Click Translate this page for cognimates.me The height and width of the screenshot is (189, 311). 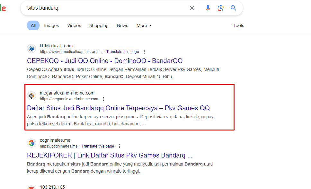click(x=98, y=146)
